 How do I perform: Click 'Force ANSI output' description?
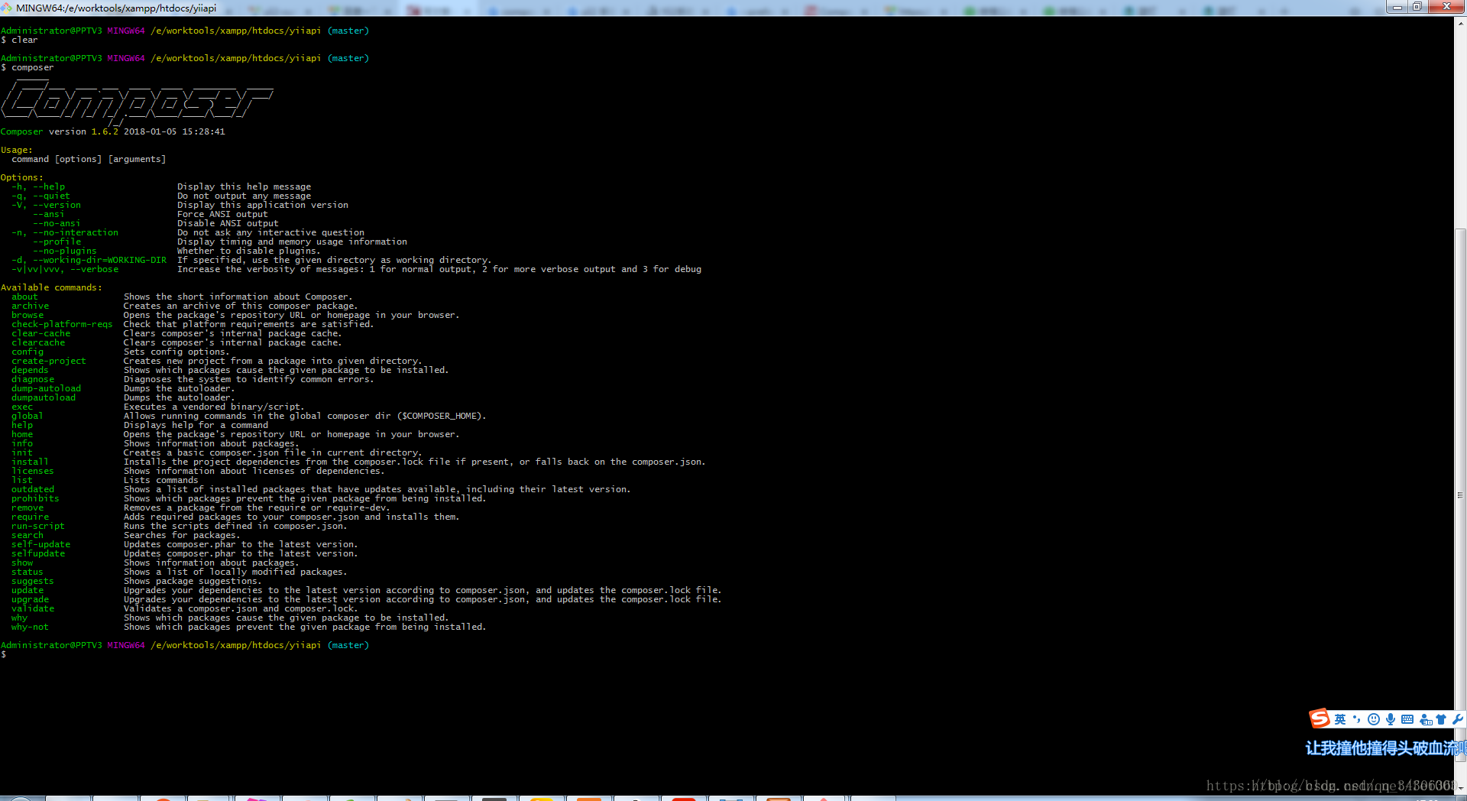point(222,214)
